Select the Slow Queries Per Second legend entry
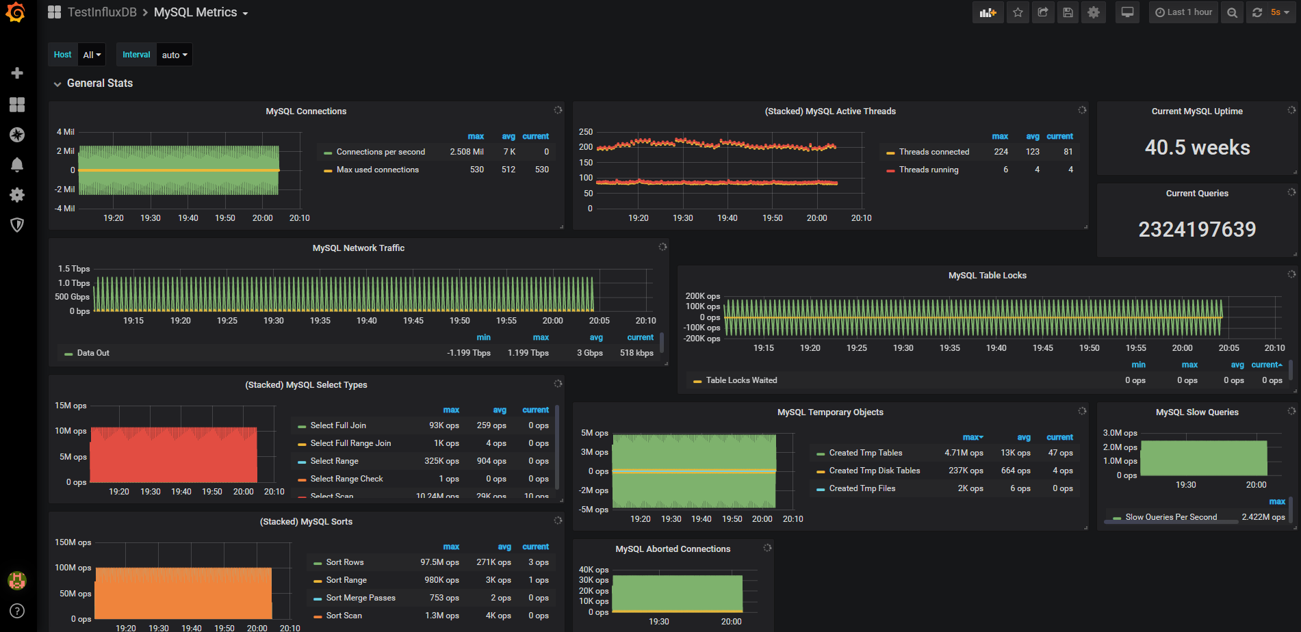The width and height of the screenshot is (1301, 632). click(1171, 517)
